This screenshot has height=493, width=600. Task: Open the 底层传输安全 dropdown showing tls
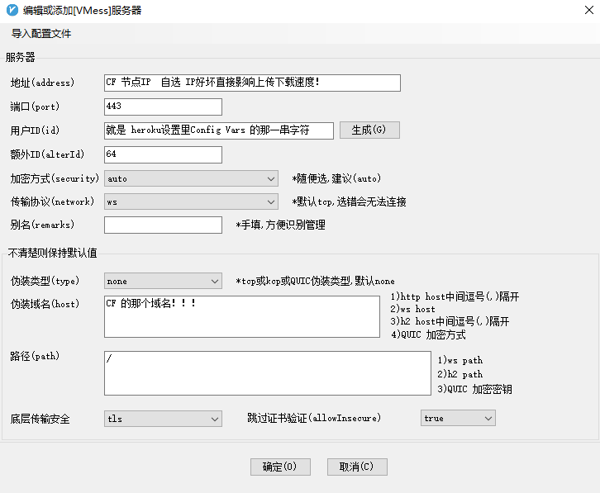163,419
